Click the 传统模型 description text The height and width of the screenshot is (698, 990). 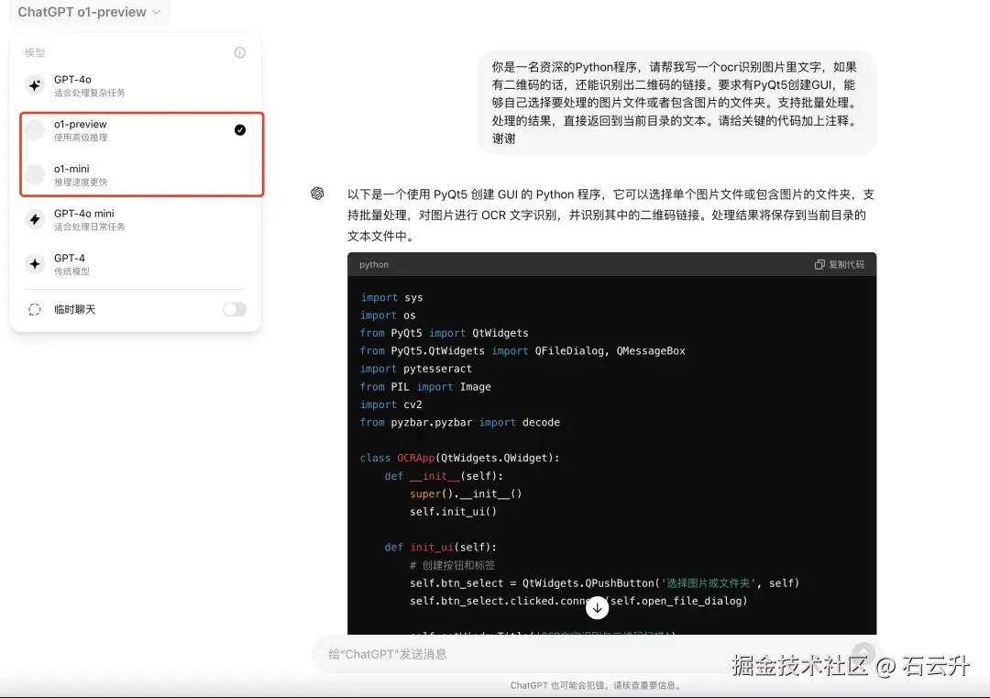[72, 271]
